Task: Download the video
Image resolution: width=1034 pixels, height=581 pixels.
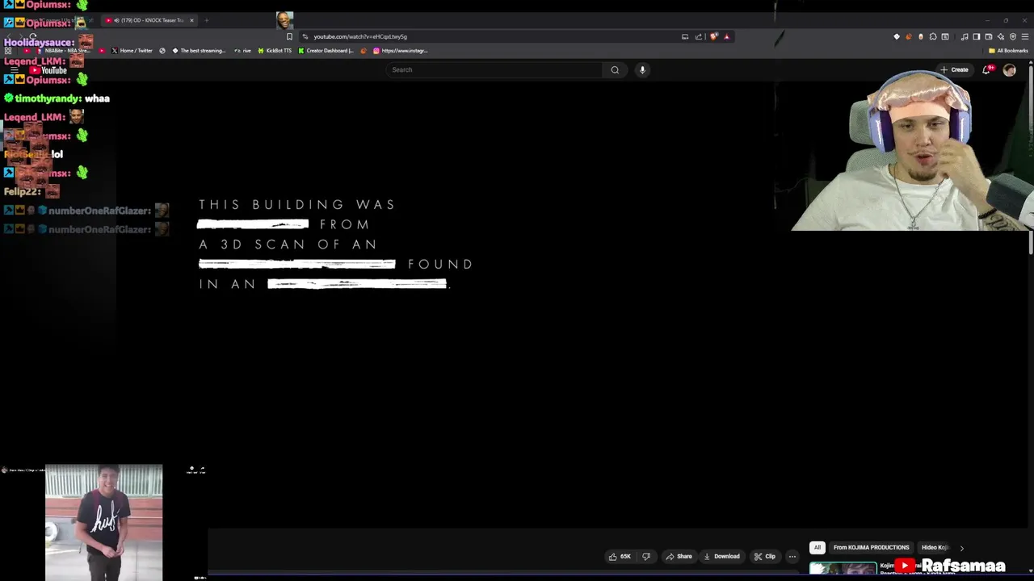Action: pos(722,556)
